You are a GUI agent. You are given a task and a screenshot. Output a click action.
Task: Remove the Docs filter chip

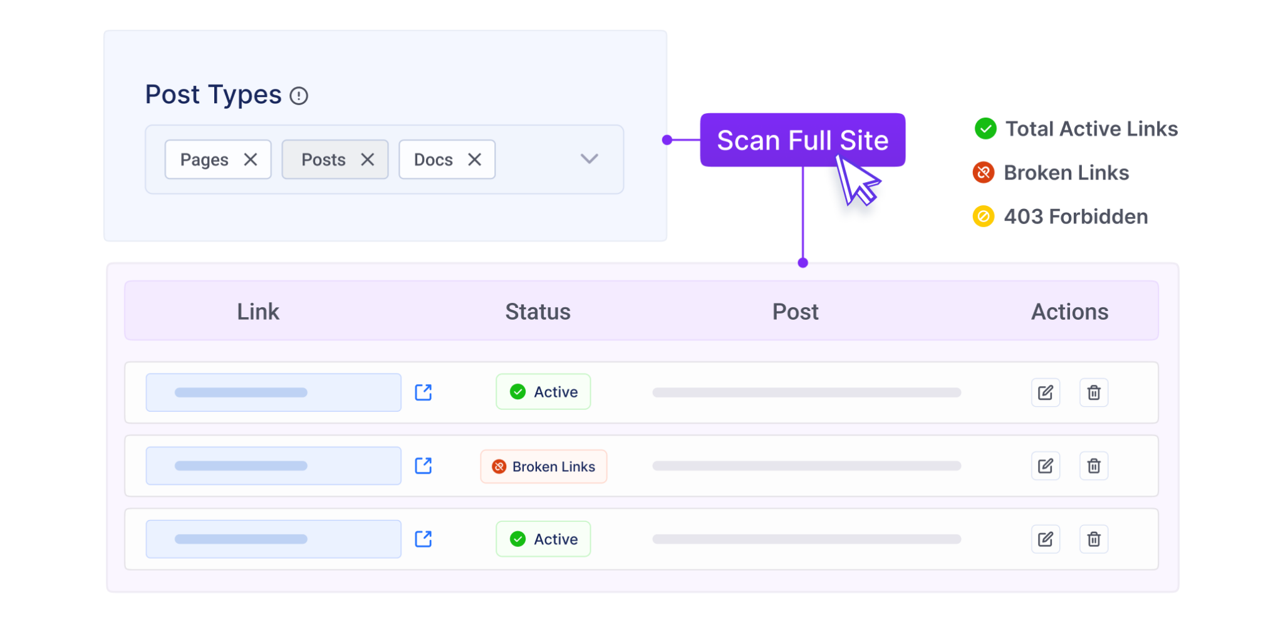pos(474,160)
